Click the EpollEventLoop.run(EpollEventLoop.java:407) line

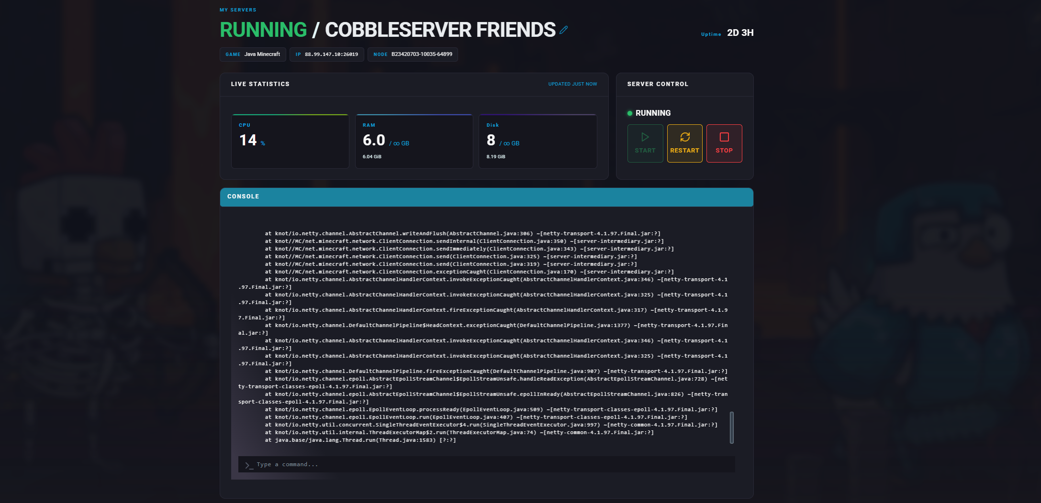[476, 417]
